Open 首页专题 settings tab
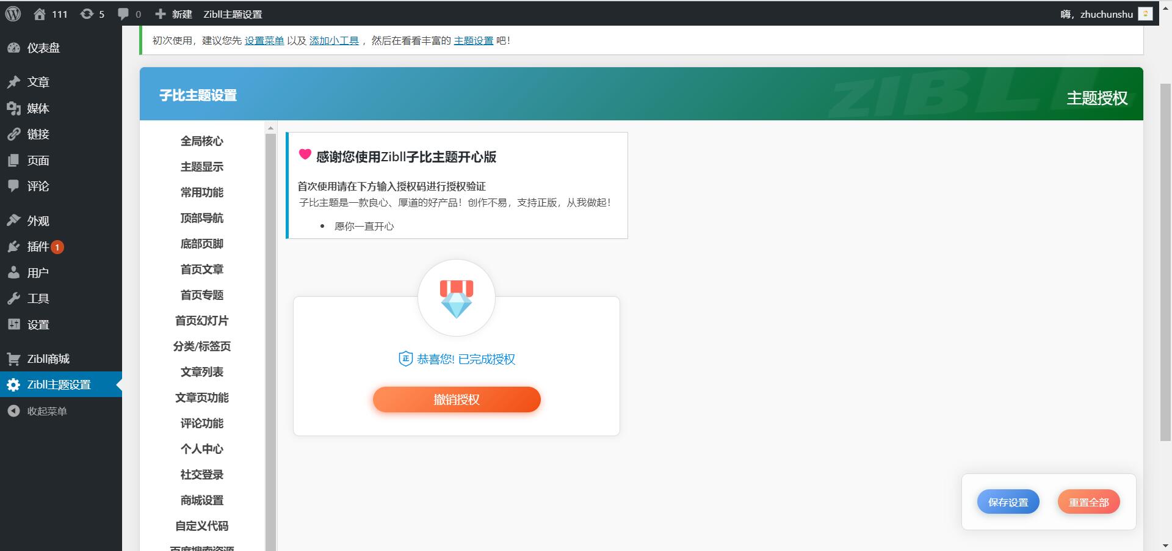This screenshot has width=1172, height=551. pyautogui.click(x=202, y=295)
